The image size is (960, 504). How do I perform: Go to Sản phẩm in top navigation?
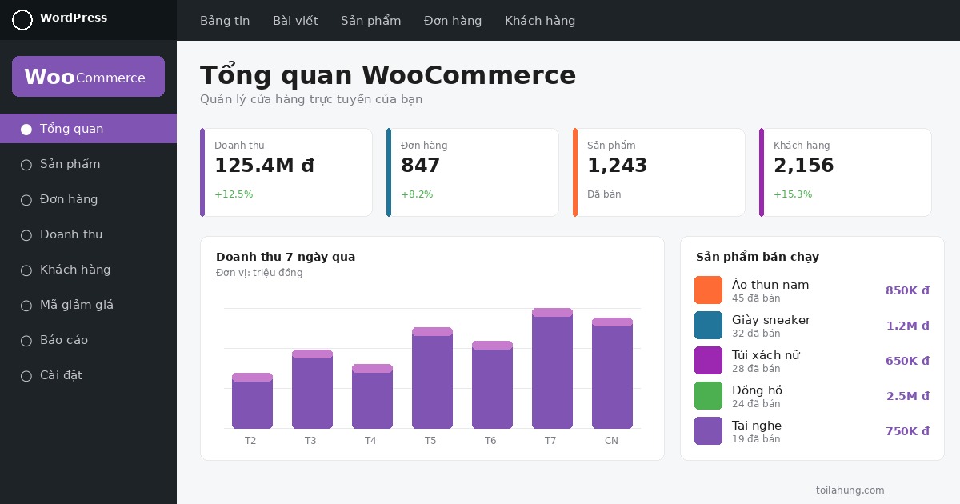click(371, 21)
